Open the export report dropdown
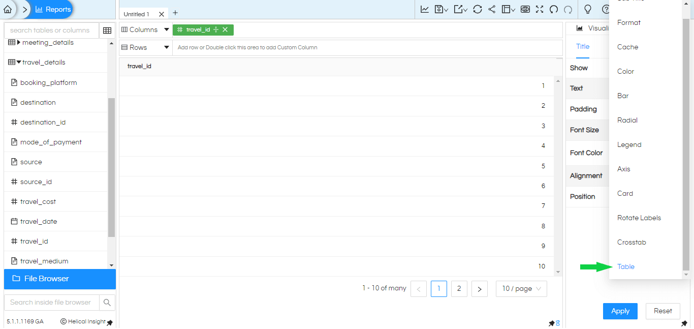 [x=460, y=9]
